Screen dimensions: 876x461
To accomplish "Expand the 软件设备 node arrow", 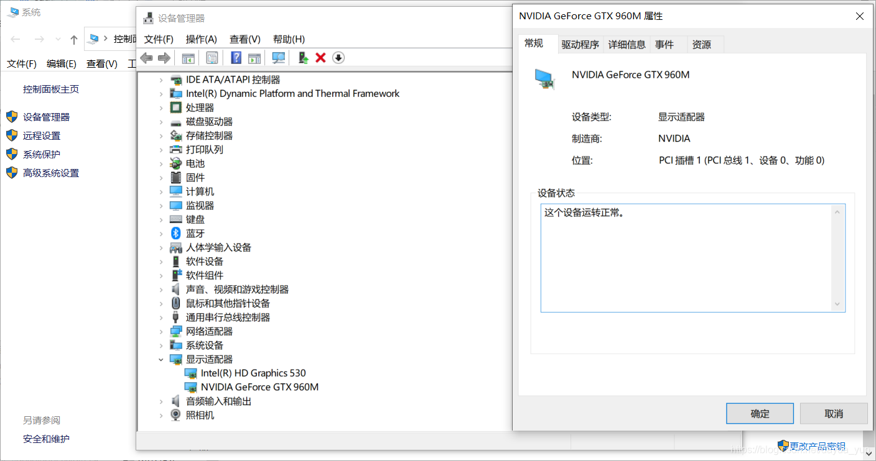I will (x=161, y=261).
